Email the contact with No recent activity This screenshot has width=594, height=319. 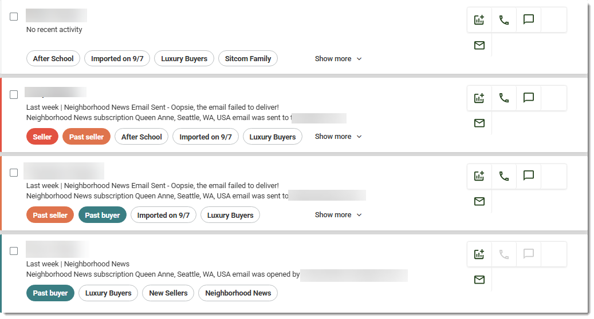(479, 45)
